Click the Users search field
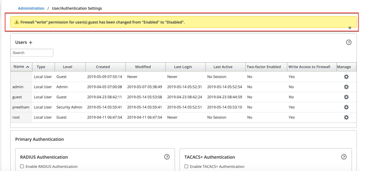Image resolution: width=367 pixels, height=171 pixels. 32,53
